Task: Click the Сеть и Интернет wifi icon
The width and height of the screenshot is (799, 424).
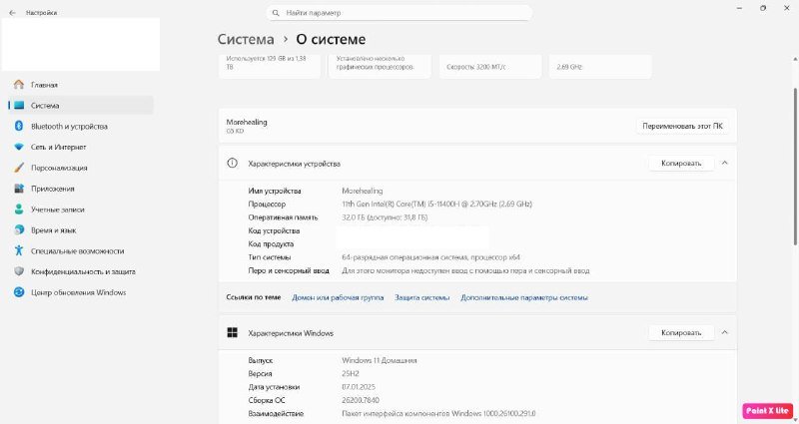Action: pyautogui.click(x=19, y=147)
